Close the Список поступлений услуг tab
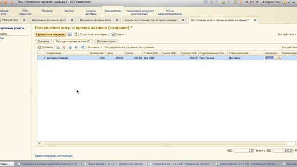297x167 pixels. click(183, 20)
